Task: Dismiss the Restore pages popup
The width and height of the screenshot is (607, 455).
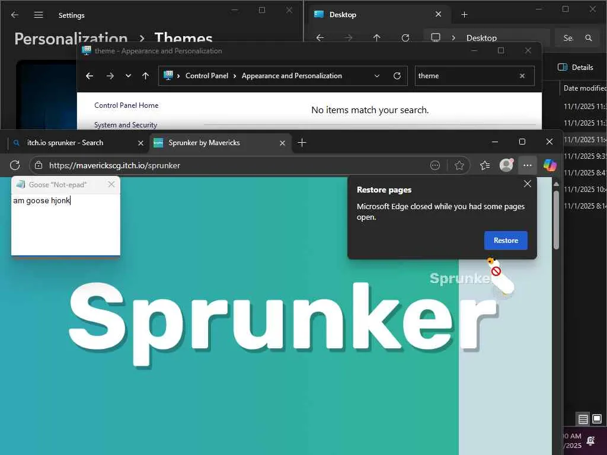Action: pyautogui.click(x=527, y=184)
